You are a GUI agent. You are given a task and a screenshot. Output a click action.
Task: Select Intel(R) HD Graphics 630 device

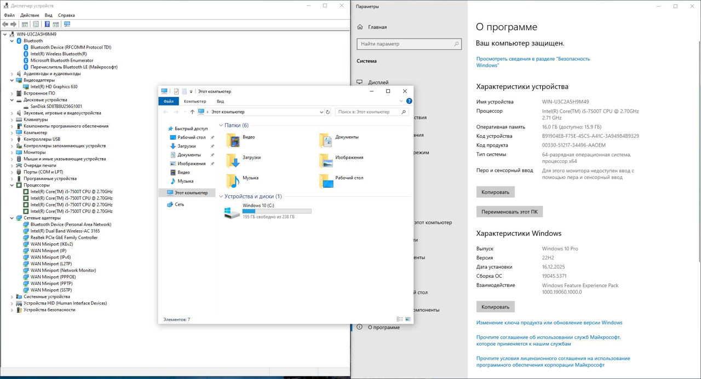tap(54, 86)
